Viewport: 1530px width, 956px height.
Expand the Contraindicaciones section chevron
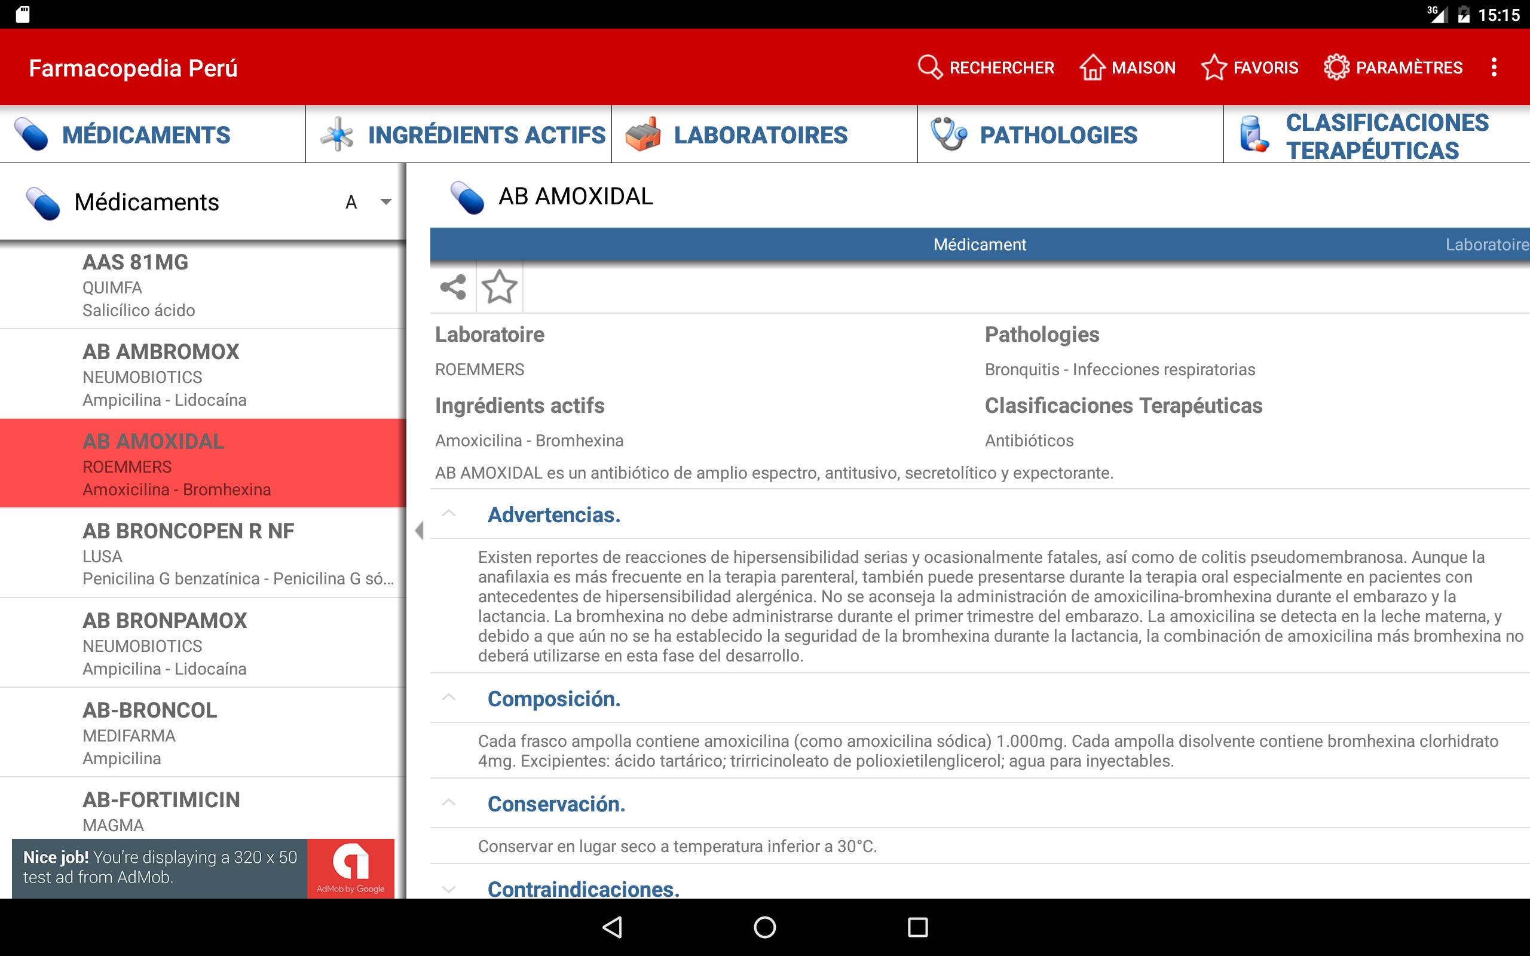pos(449,889)
